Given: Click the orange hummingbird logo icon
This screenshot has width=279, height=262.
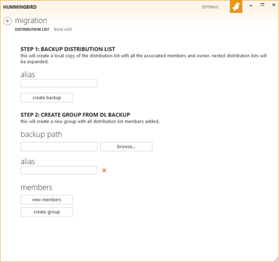Looking at the screenshot, I should coord(236,7).
